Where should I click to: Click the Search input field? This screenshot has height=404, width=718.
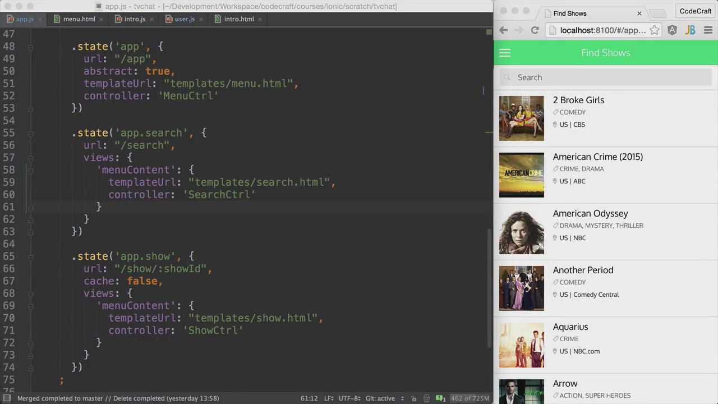[x=606, y=77]
